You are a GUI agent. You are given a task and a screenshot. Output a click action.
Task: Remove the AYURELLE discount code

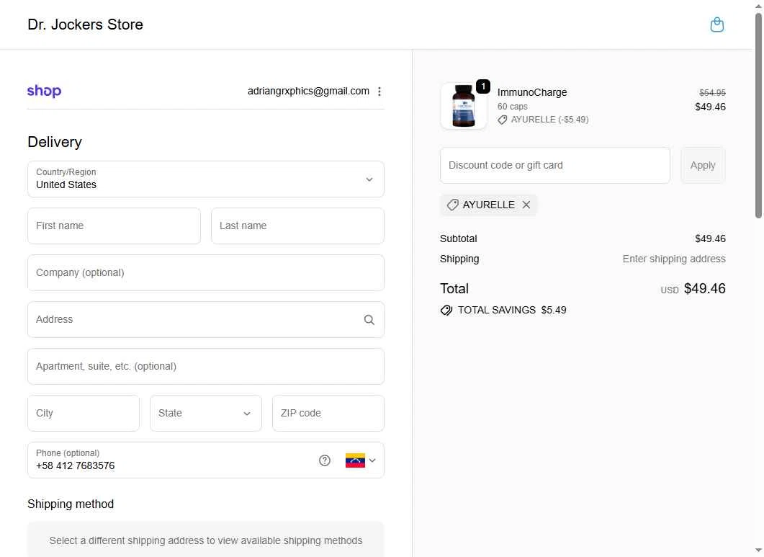[x=526, y=205]
